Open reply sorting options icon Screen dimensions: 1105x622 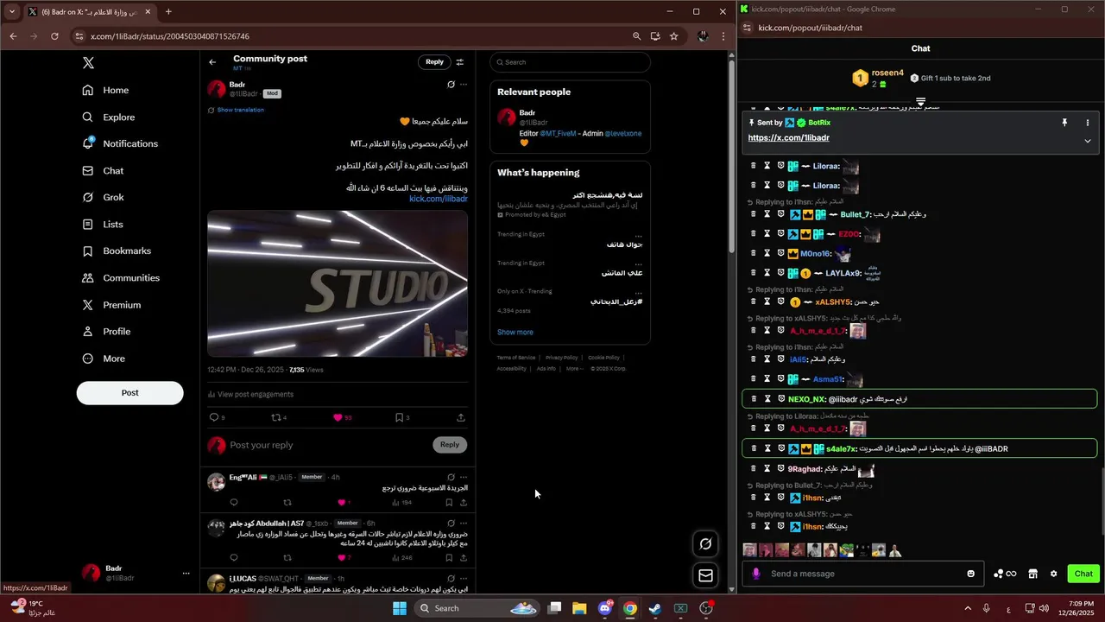(460, 62)
